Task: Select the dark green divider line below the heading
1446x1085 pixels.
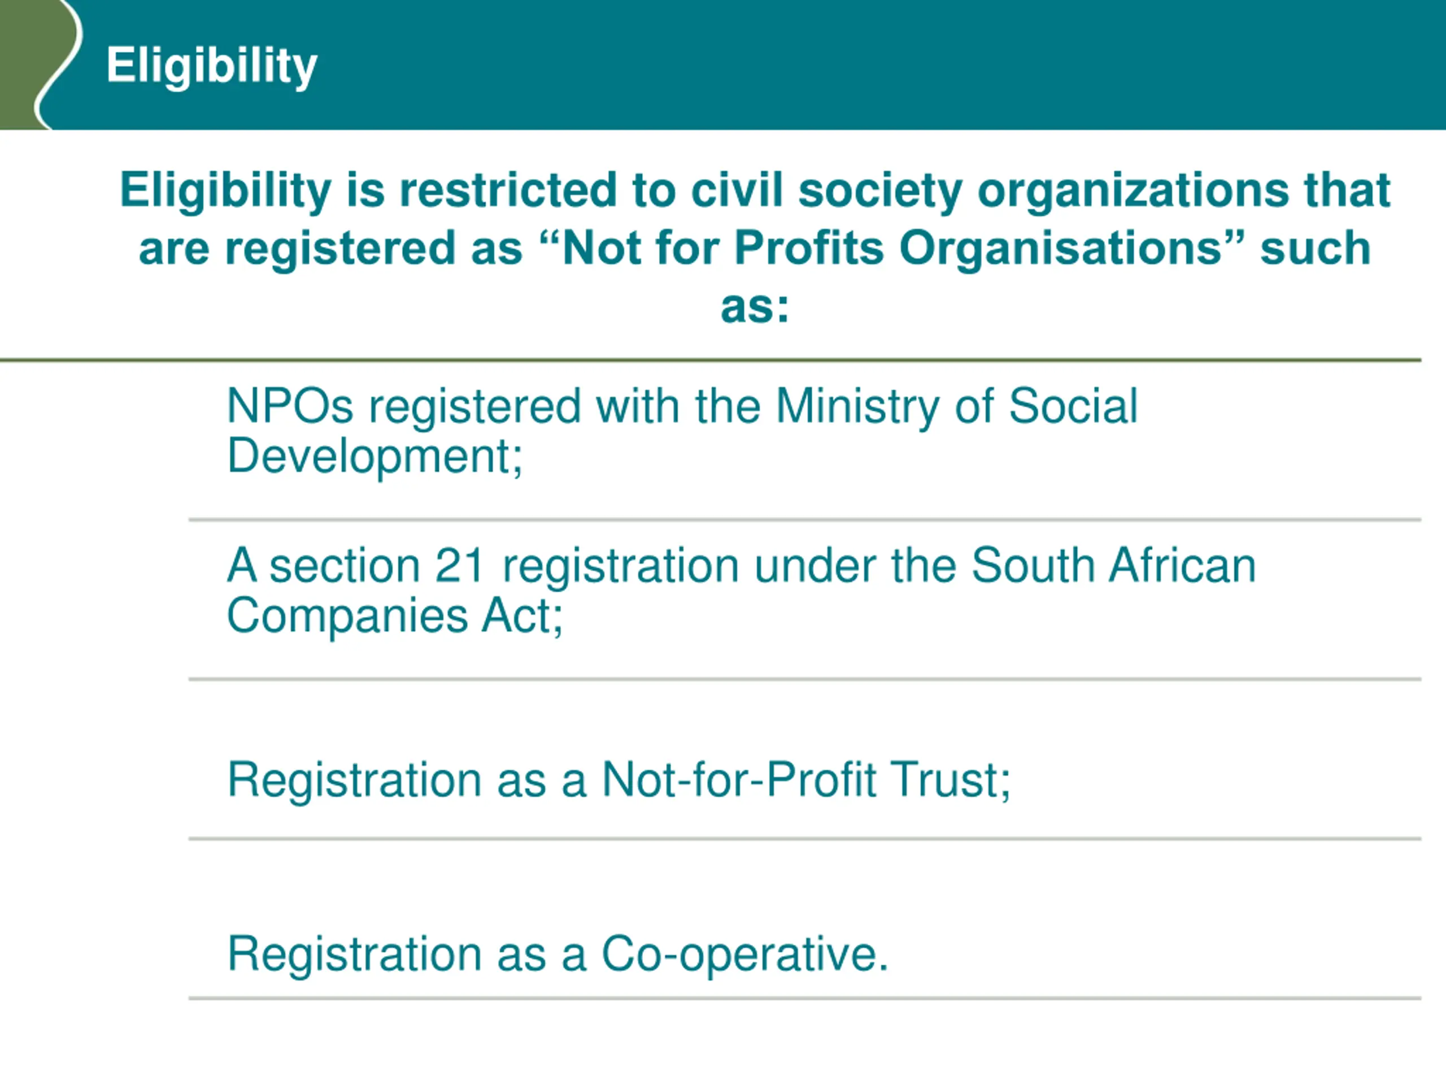Action: pyautogui.click(x=711, y=360)
